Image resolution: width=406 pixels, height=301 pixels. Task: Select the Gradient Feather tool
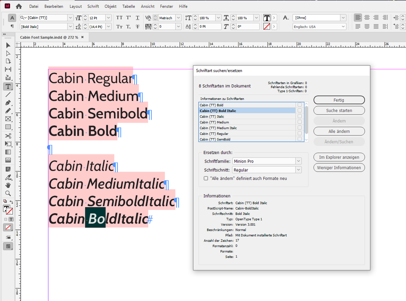tap(8, 160)
